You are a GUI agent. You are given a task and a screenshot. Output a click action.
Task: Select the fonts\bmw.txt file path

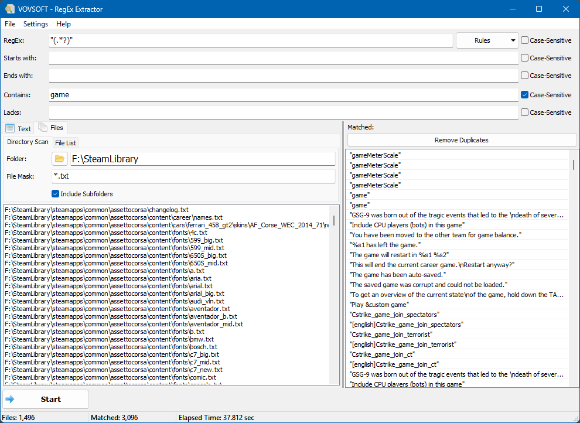click(x=109, y=339)
